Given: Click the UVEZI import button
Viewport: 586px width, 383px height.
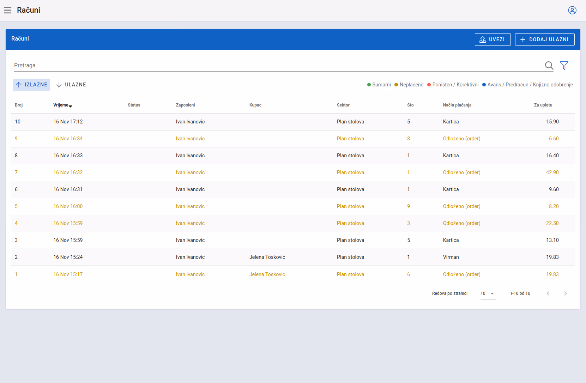Looking at the screenshot, I should pyautogui.click(x=493, y=39).
